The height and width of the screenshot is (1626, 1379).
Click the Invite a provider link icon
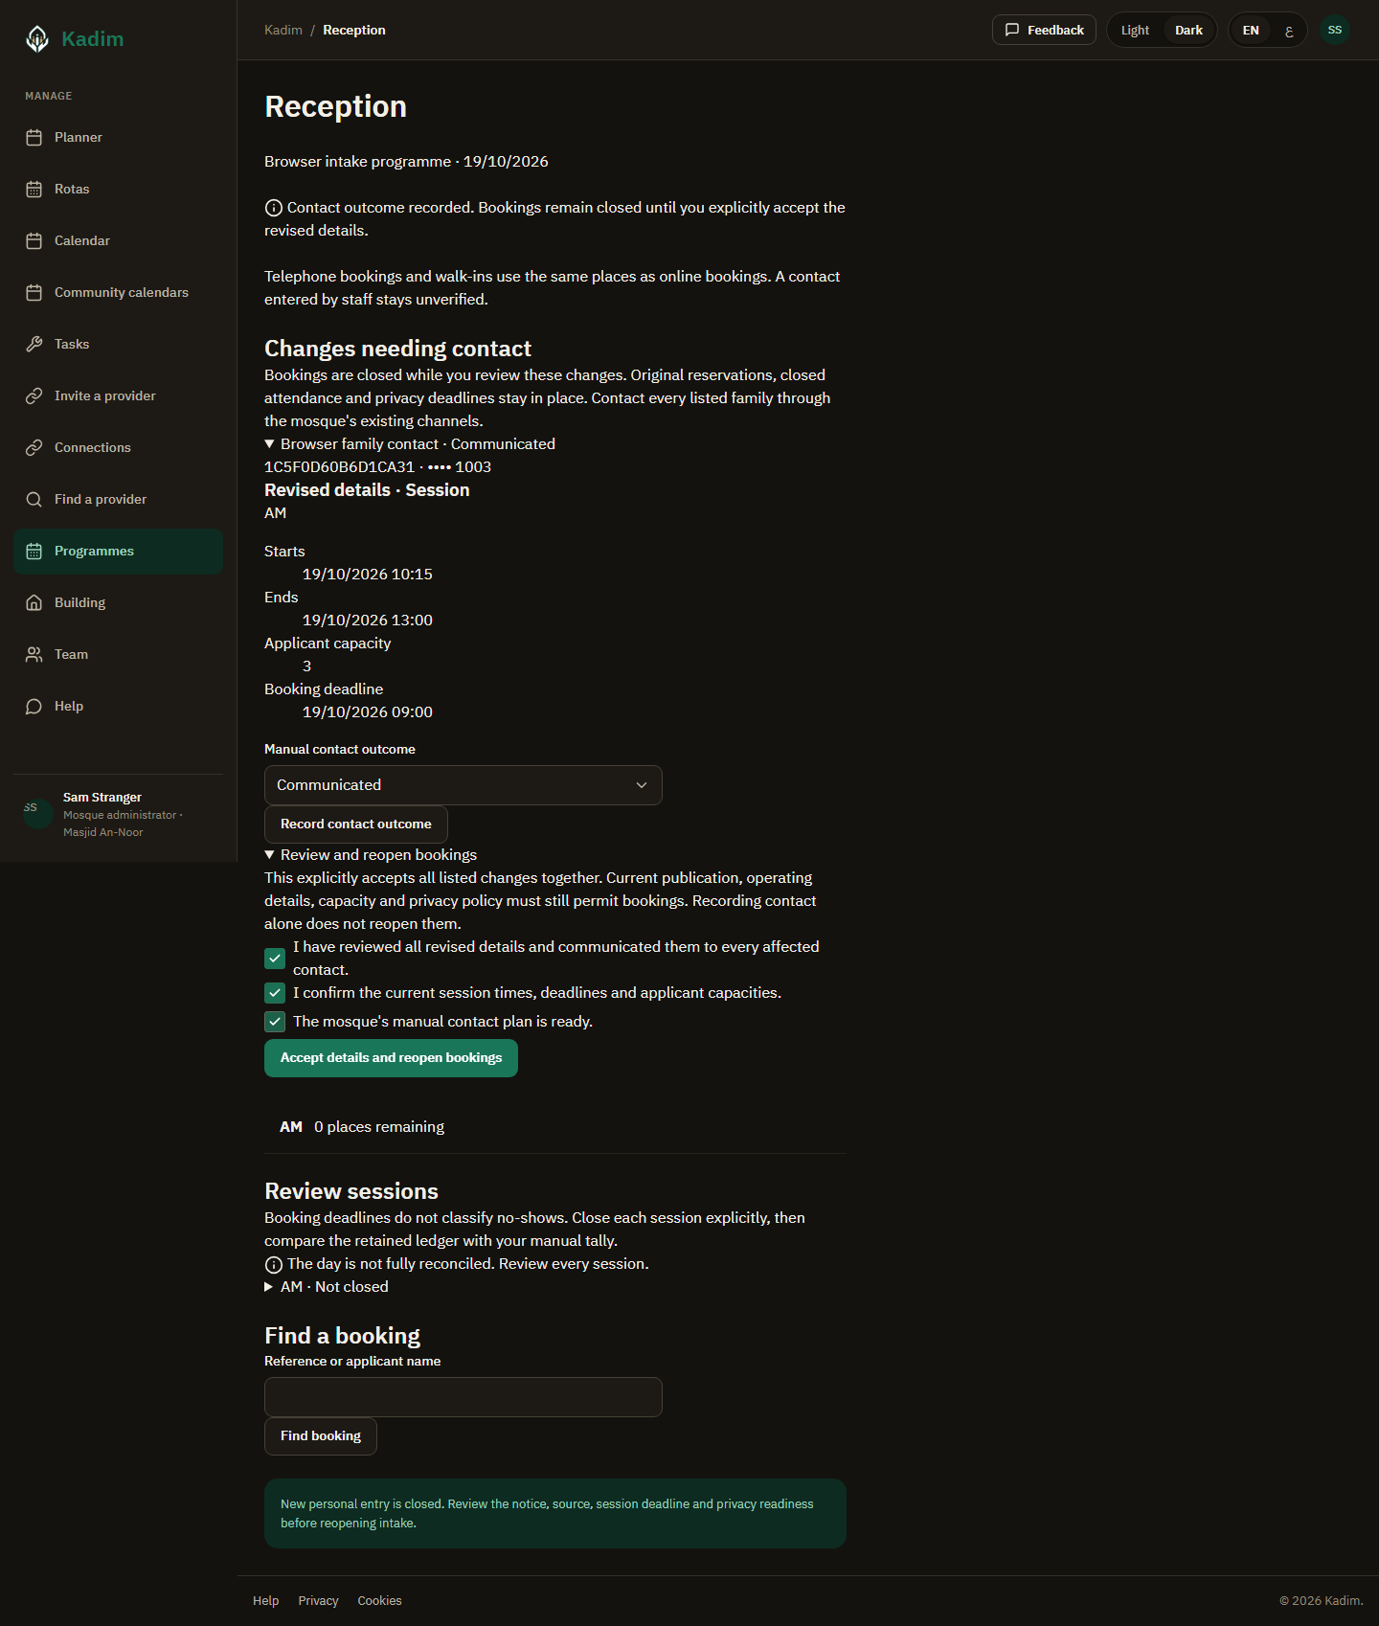click(34, 396)
